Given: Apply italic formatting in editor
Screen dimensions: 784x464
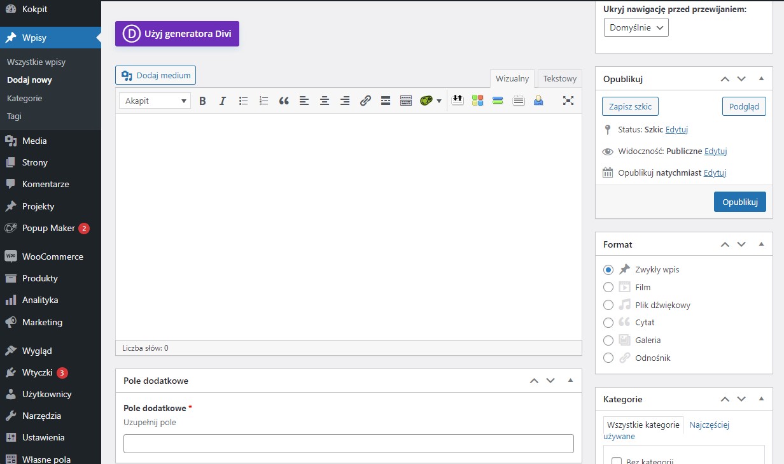Looking at the screenshot, I should tap(223, 101).
